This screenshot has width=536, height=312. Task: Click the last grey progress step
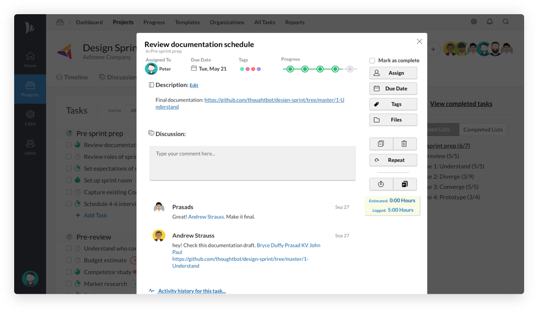click(x=350, y=69)
